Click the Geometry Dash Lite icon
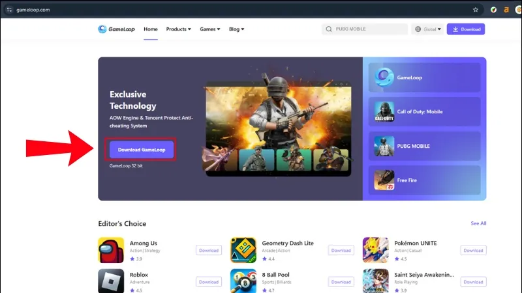This screenshot has width=522, height=293. coord(243,250)
